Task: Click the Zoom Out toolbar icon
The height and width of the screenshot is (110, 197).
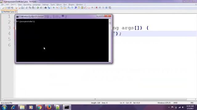Action: click(x=57, y=8)
